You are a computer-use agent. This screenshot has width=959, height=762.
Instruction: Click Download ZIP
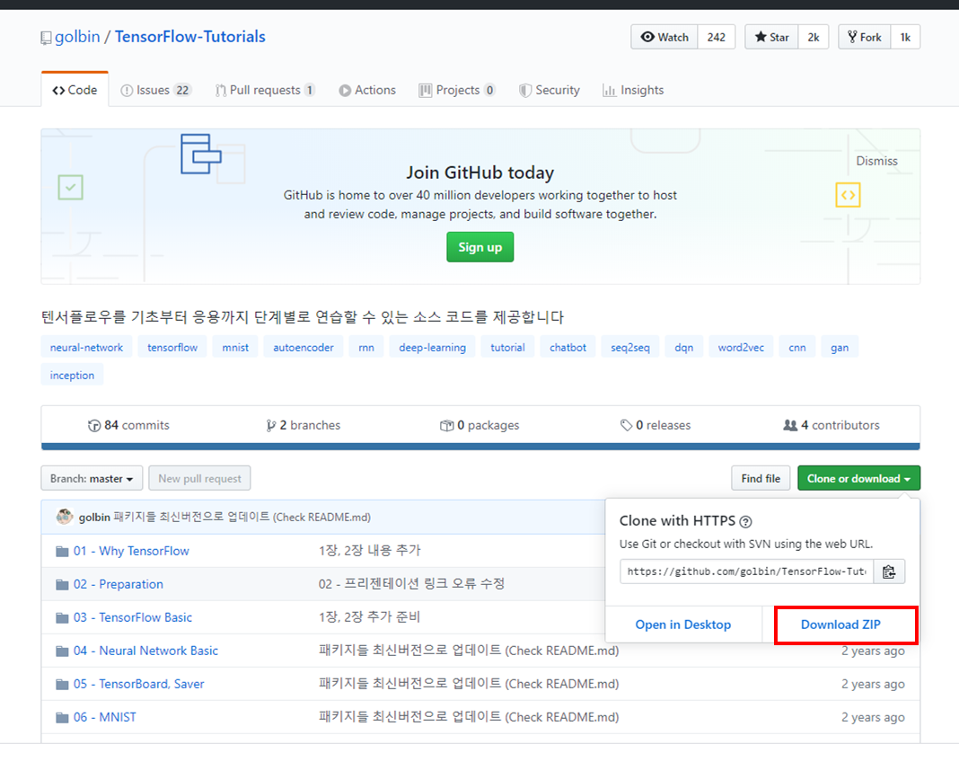840,625
